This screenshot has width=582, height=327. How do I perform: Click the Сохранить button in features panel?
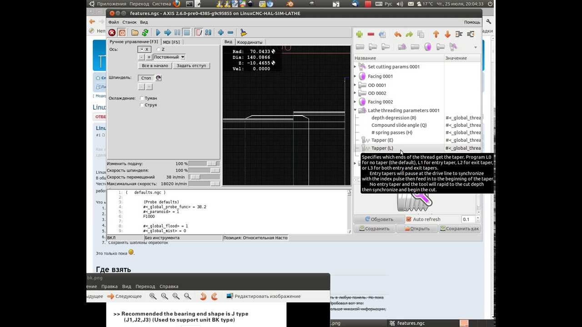tap(375, 229)
